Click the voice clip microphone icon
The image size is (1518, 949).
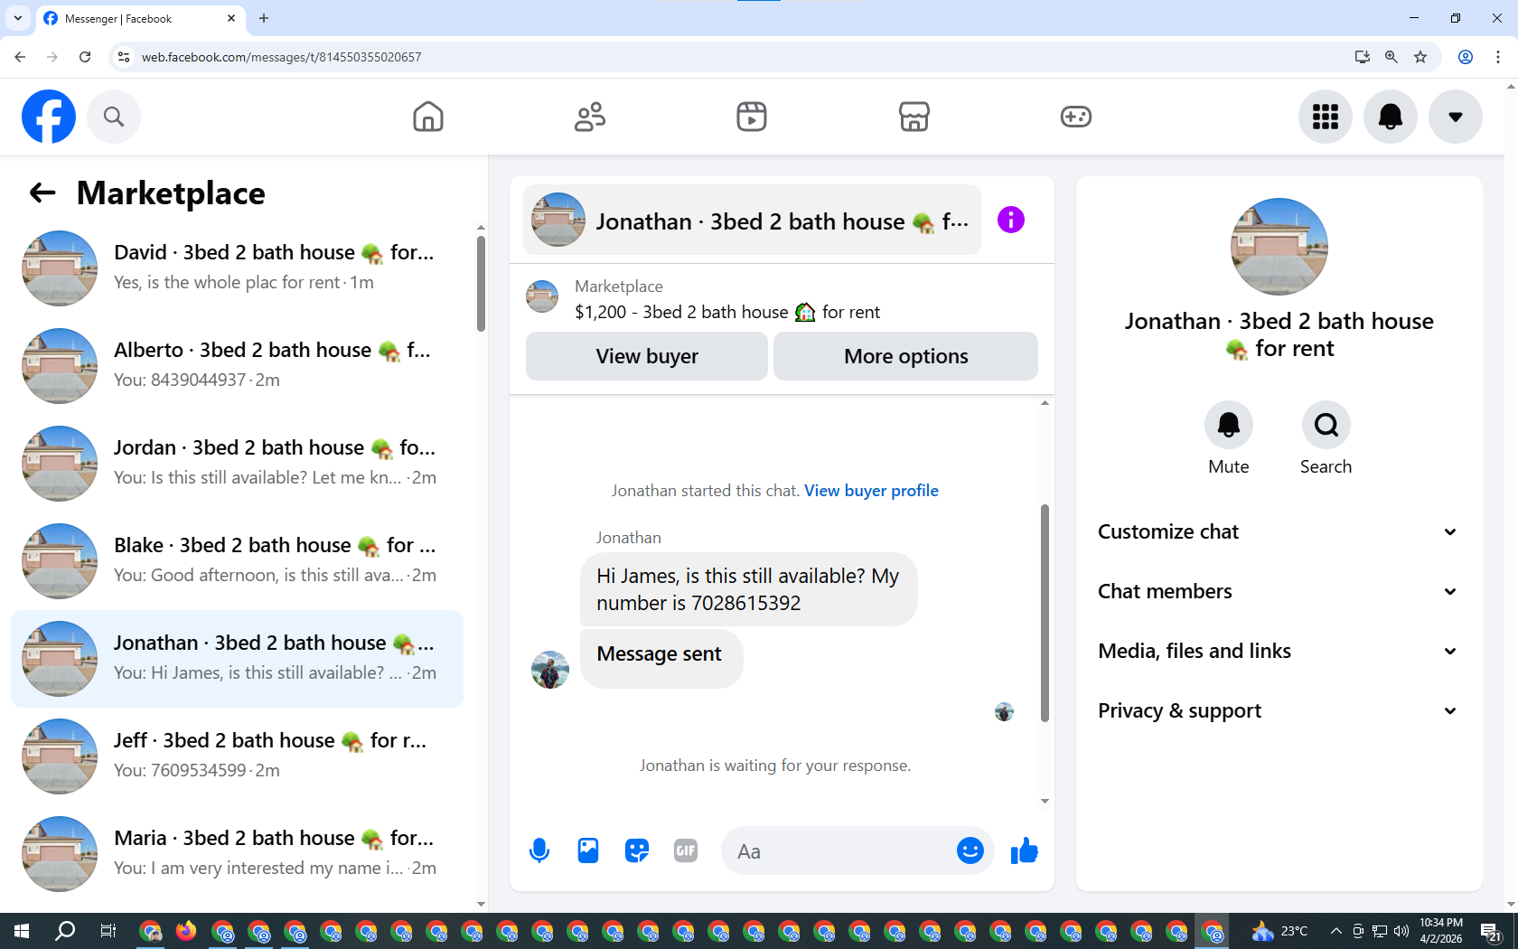[x=539, y=850]
